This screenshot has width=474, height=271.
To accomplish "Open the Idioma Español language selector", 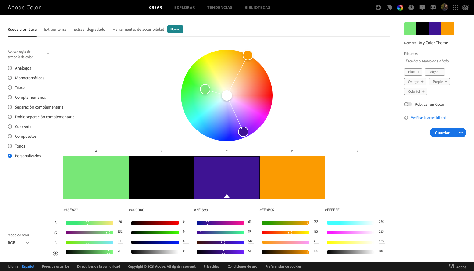I will coord(28,266).
